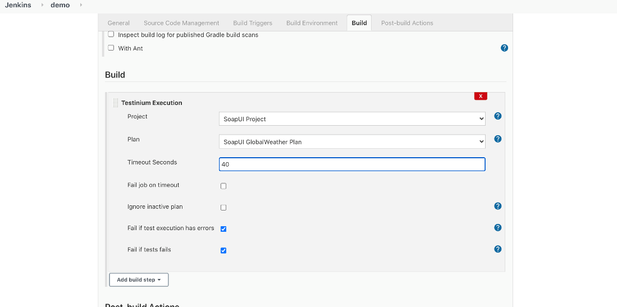The width and height of the screenshot is (617, 307).
Task: Jump to the Post-build Actions tab
Action: click(407, 23)
